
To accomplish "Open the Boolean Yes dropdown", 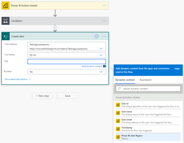I will coord(101,72).
